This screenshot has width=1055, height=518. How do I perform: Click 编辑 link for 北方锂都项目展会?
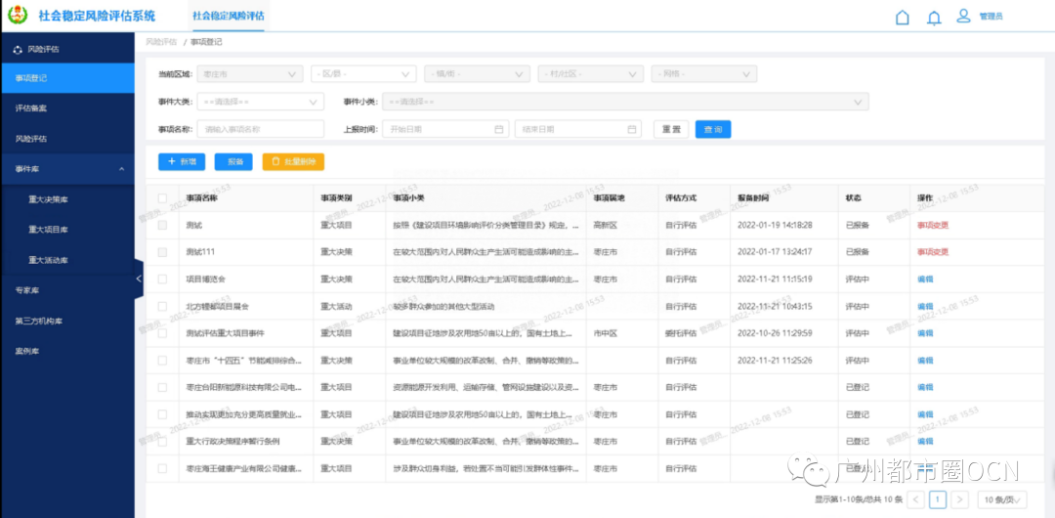coord(925,306)
